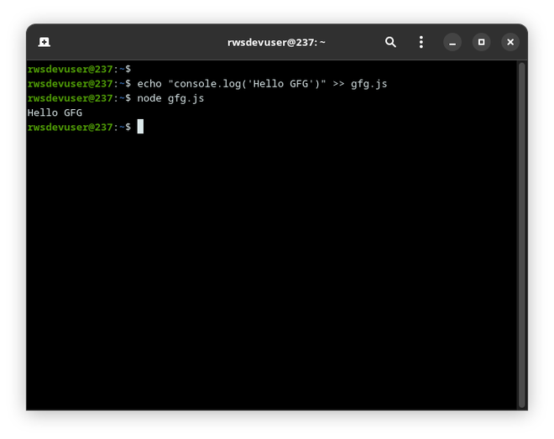Open the terminal search tool
The height and width of the screenshot is (439, 554).
point(390,42)
